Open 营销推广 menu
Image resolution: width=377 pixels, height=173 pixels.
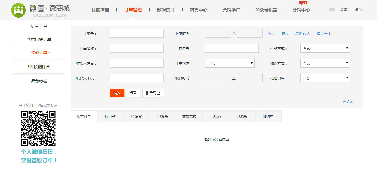pos(231,10)
